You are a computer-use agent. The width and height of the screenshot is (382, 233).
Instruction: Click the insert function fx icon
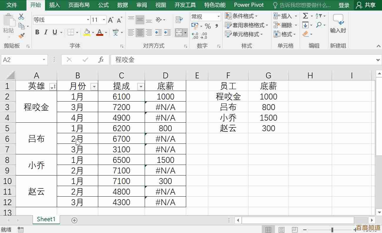[x=101, y=60]
